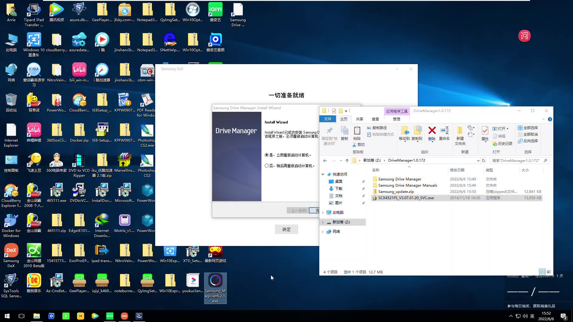Screen dimensions: 573x322
Task: Click the Rename (重命名) icon
Action: point(444,133)
